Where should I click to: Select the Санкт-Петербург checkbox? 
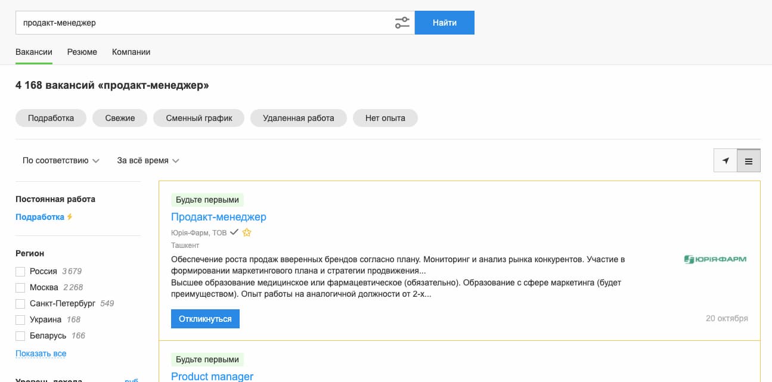pyautogui.click(x=20, y=303)
